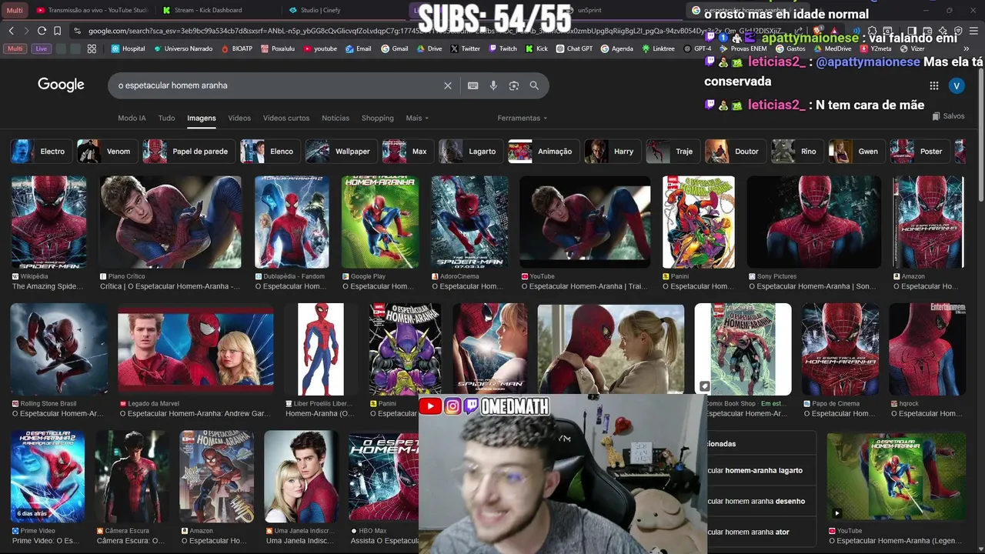Clear the search box with the X icon
Viewport: 985px width, 554px height.
click(x=447, y=85)
